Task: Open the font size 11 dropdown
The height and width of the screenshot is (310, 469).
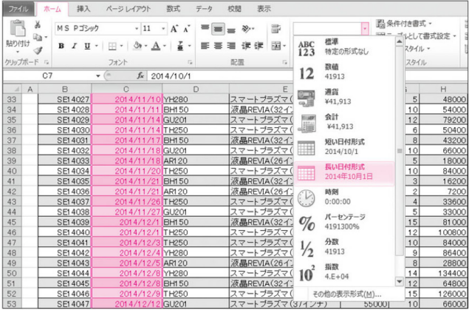Action: click(x=163, y=29)
